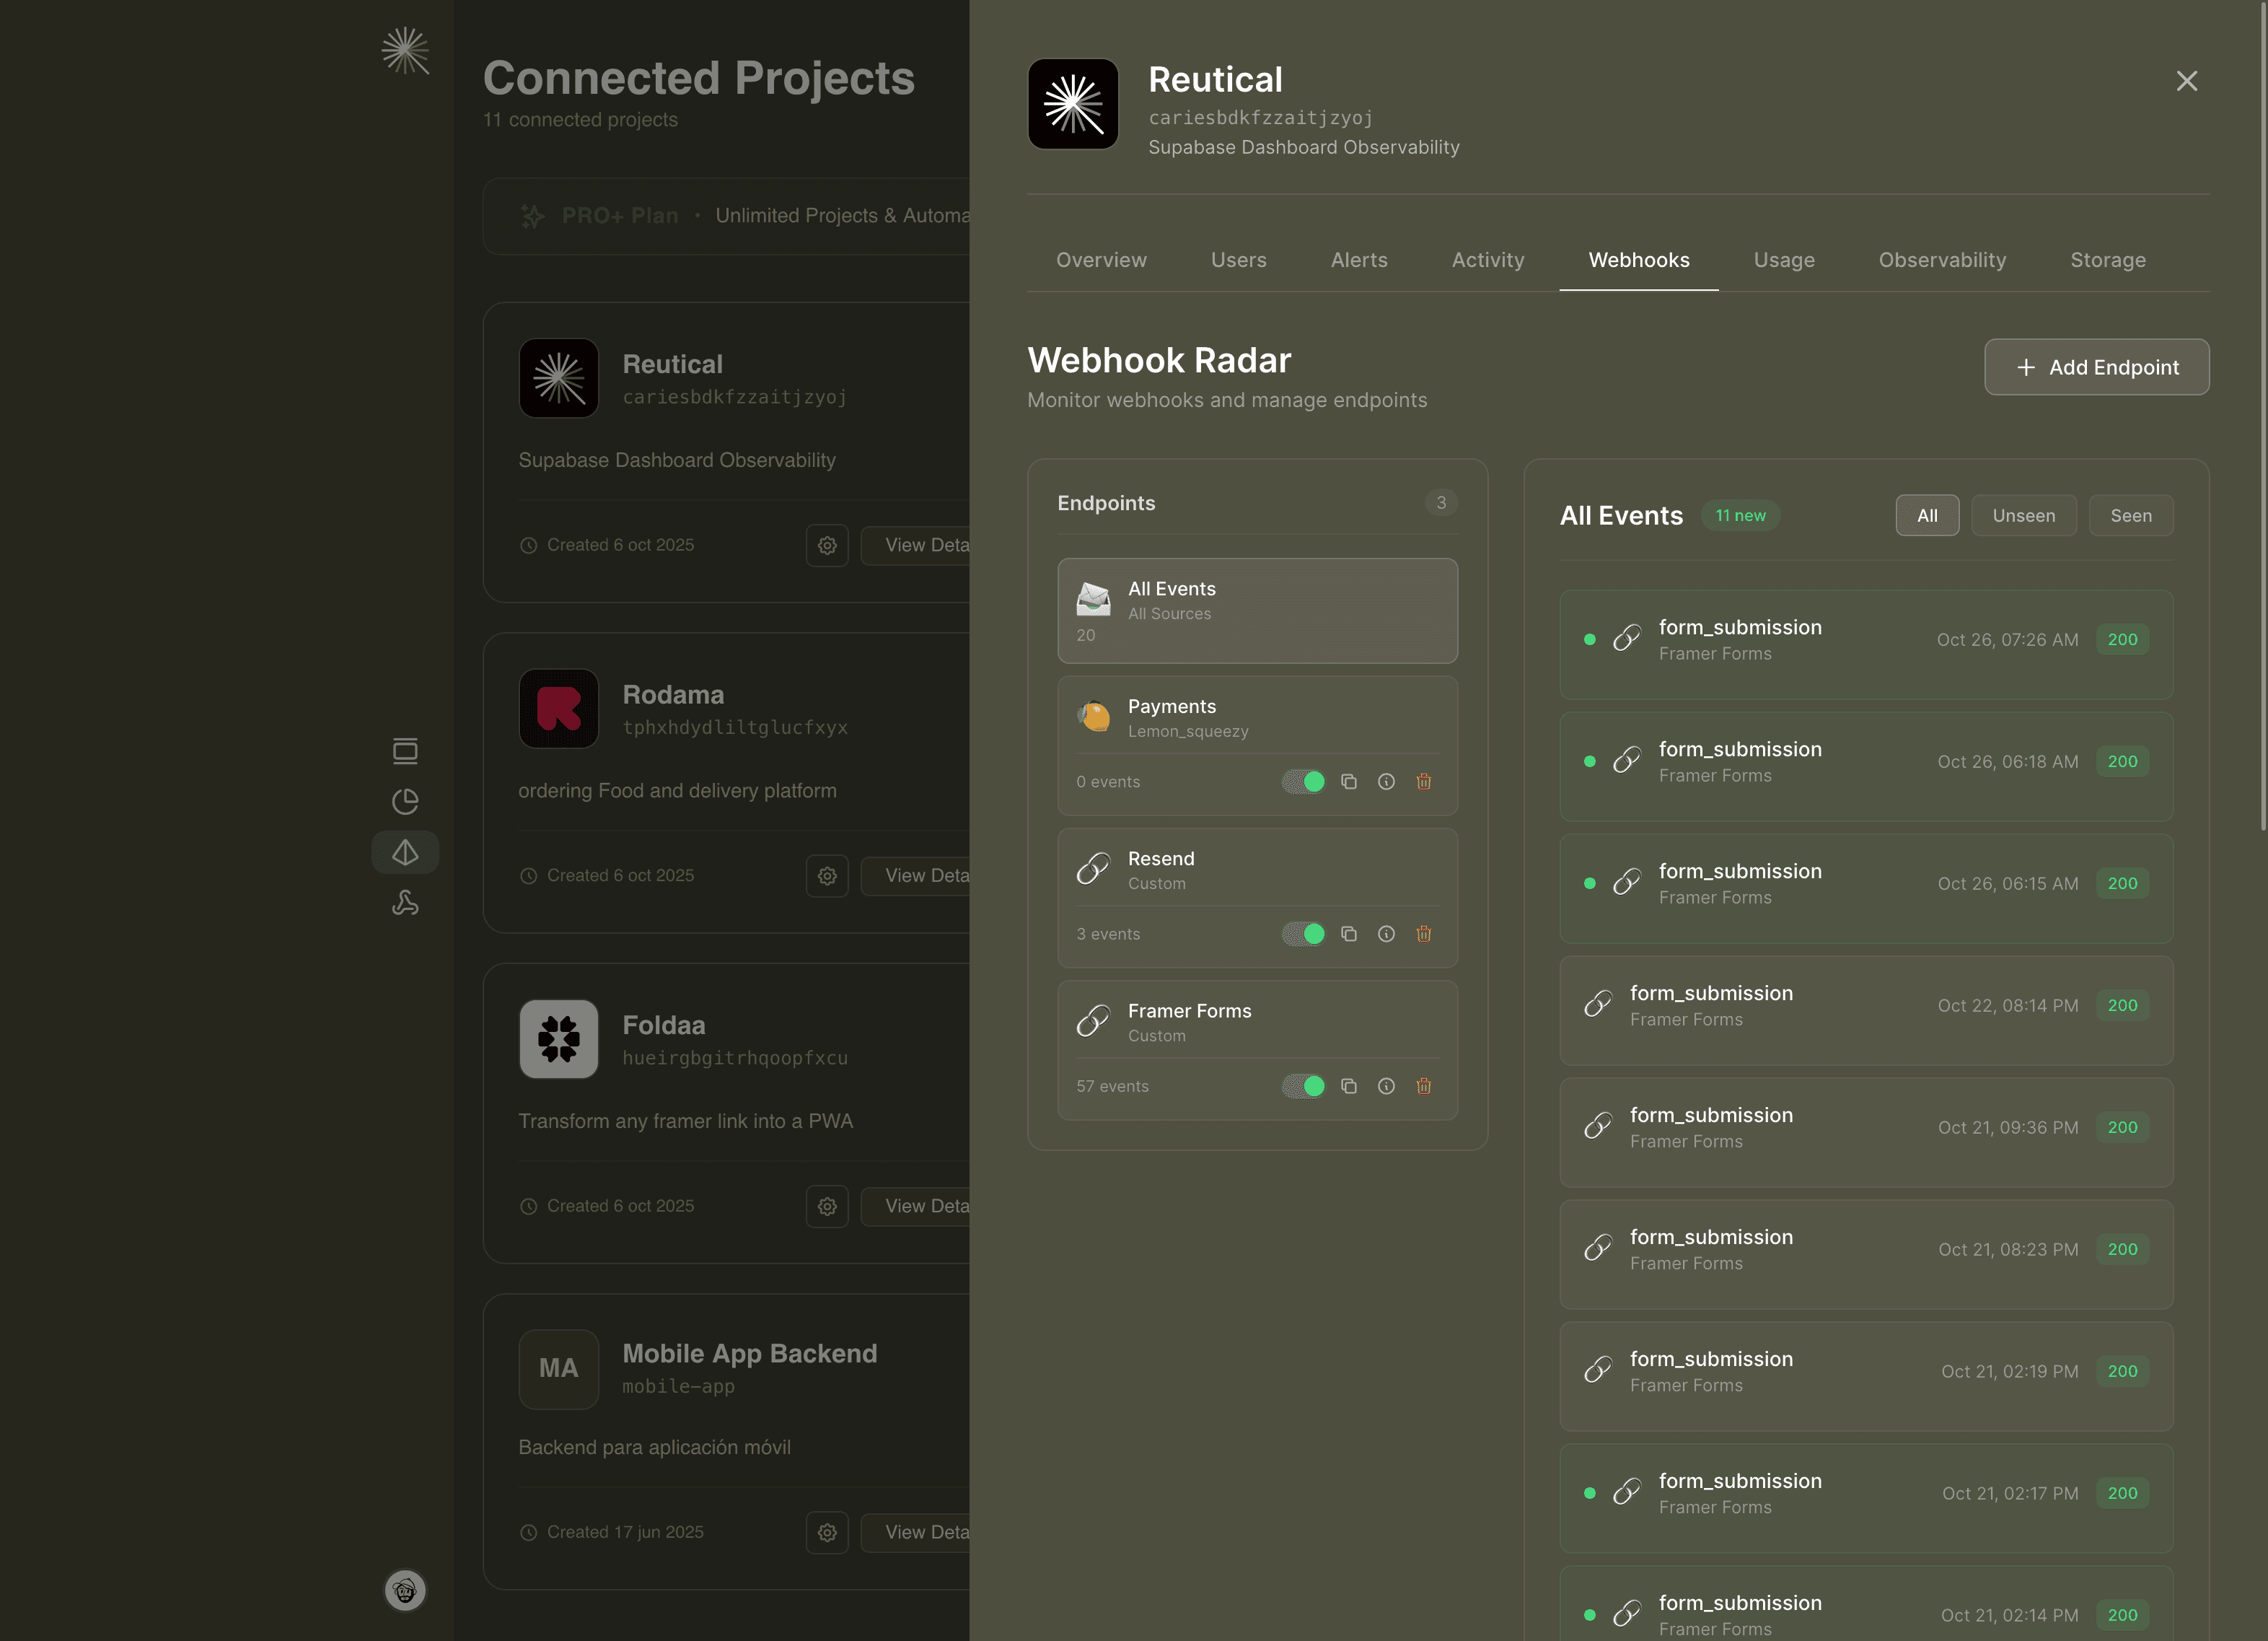Click the starburst logo in the left sidebar
The width and height of the screenshot is (2268, 1641).
click(405, 50)
